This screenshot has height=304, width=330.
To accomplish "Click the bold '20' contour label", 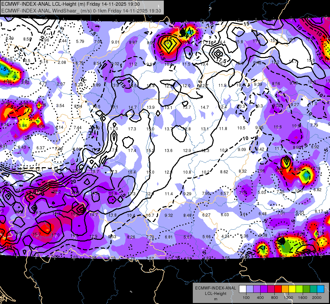I will point(73,182).
